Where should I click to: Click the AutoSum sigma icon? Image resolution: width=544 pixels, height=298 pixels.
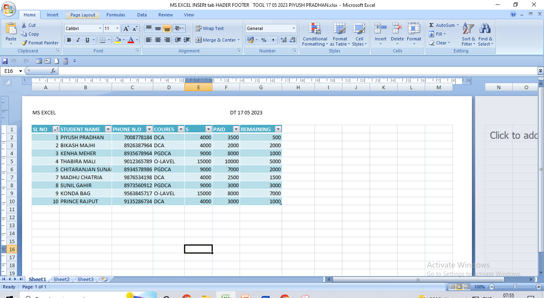click(432, 25)
